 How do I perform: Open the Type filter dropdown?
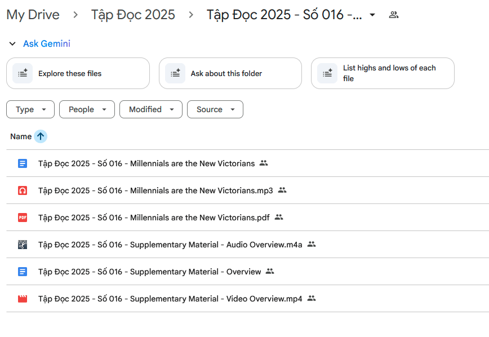[x=30, y=109]
